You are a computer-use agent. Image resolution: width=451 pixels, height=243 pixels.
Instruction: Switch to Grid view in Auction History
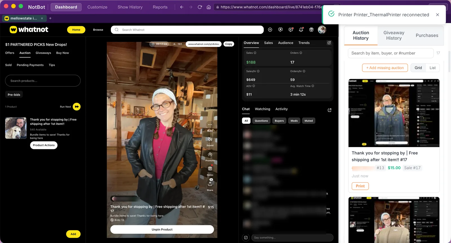click(x=418, y=68)
